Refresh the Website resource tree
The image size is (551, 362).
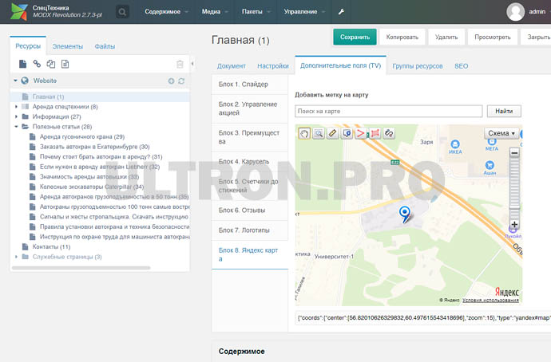pyautogui.click(x=181, y=81)
